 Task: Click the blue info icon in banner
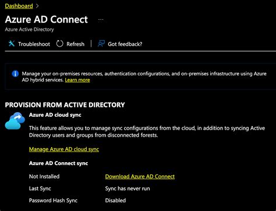pos(15,74)
